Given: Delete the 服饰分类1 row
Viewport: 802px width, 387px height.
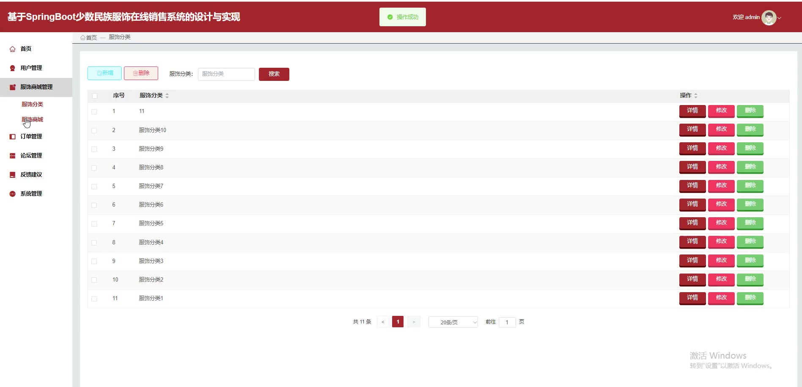Looking at the screenshot, I should [750, 298].
